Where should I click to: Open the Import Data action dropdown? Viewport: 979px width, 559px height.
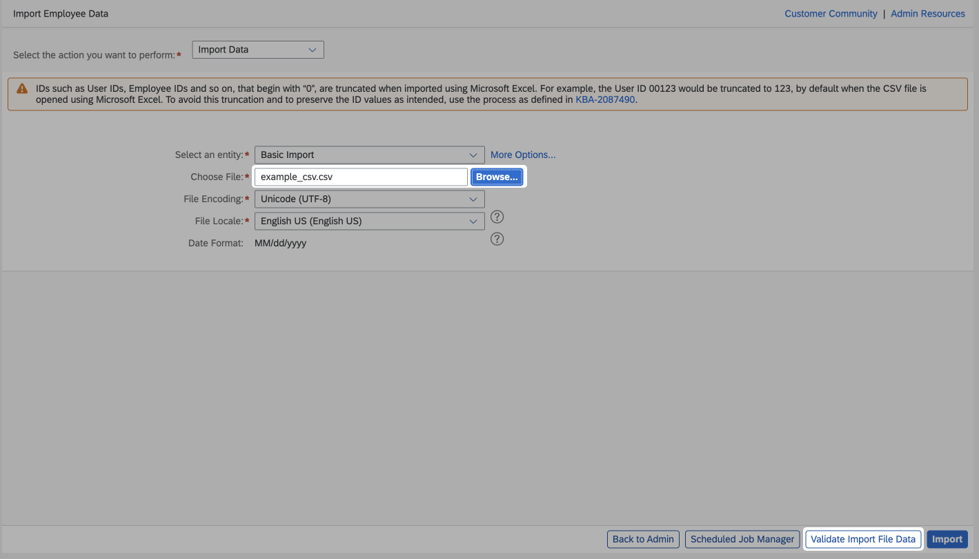(258, 50)
